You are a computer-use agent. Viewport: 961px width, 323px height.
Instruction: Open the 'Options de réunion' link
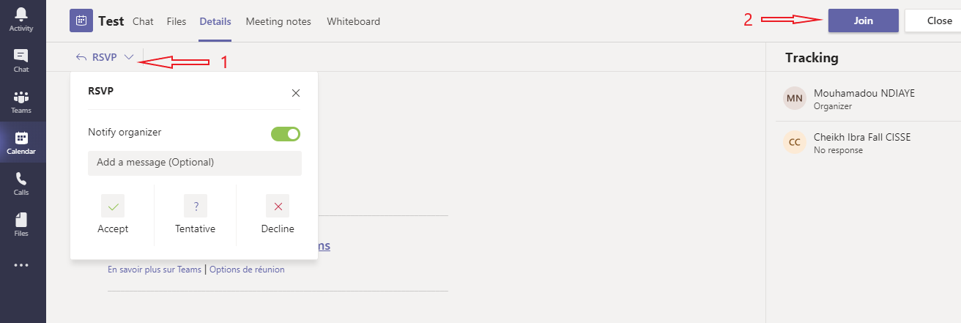point(247,270)
